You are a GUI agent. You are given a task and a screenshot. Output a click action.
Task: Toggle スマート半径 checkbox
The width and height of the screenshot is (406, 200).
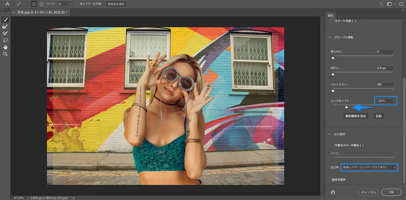(x=332, y=21)
